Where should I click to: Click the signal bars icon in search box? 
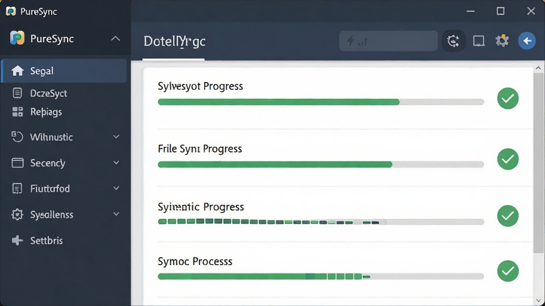point(362,42)
